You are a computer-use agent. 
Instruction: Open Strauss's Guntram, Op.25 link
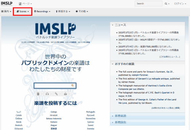(x=159, y=72)
